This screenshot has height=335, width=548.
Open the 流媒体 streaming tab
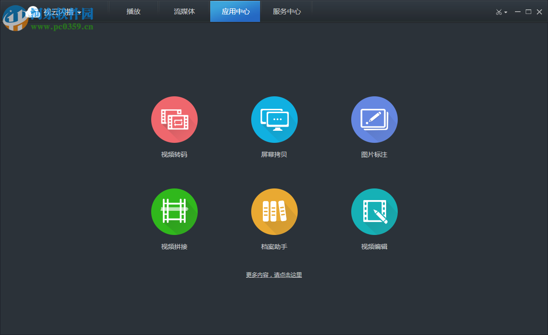(184, 11)
